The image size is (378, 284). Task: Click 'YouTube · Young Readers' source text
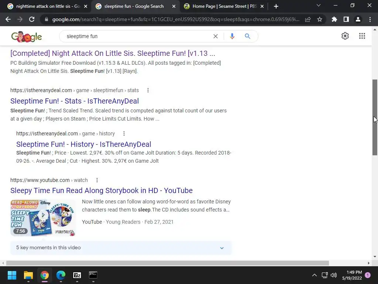111,222
